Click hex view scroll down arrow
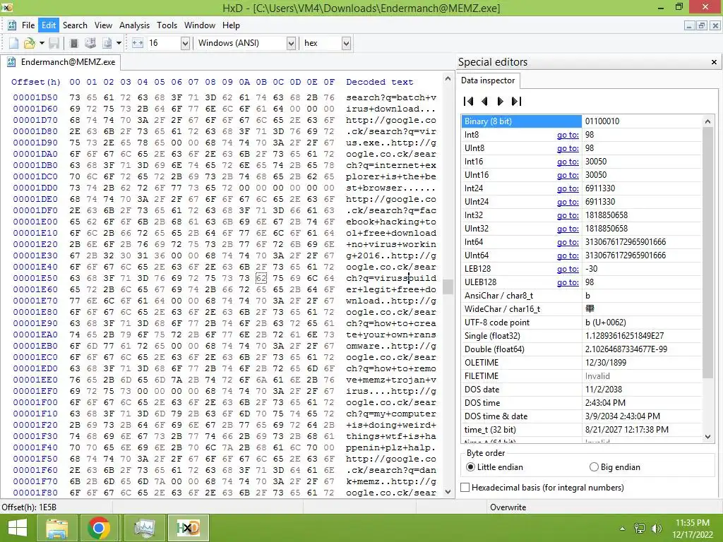723x542 pixels. click(x=448, y=492)
